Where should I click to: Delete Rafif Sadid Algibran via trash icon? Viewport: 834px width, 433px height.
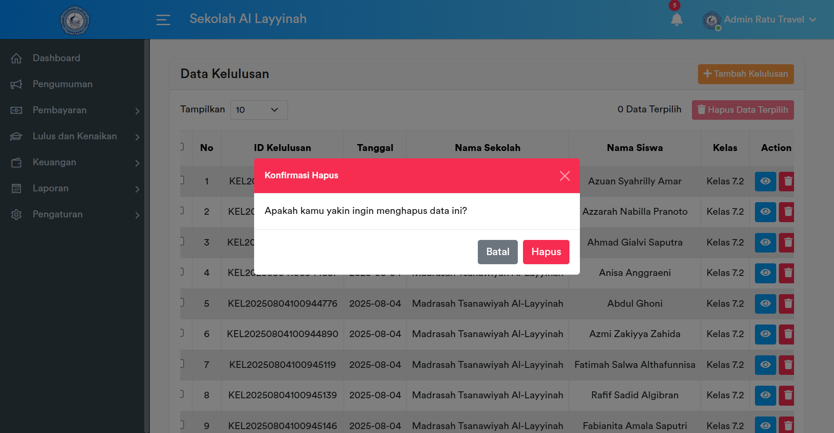click(x=787, y=395)
